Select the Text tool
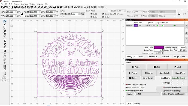Image resolution: width=188 pixels, height=106 pixels. tap(5, 41)
